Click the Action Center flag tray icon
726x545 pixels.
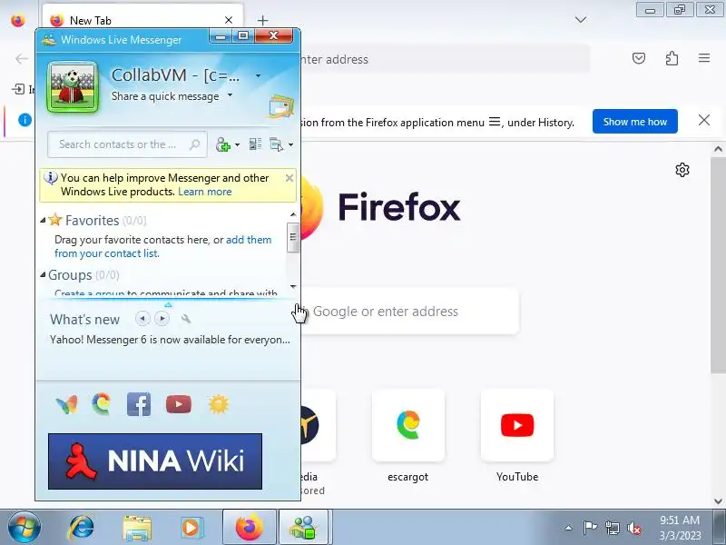(x=591, y=528)
